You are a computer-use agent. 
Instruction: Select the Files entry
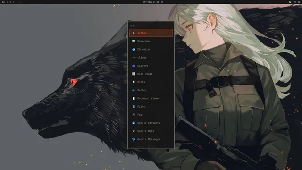(151, 107)
